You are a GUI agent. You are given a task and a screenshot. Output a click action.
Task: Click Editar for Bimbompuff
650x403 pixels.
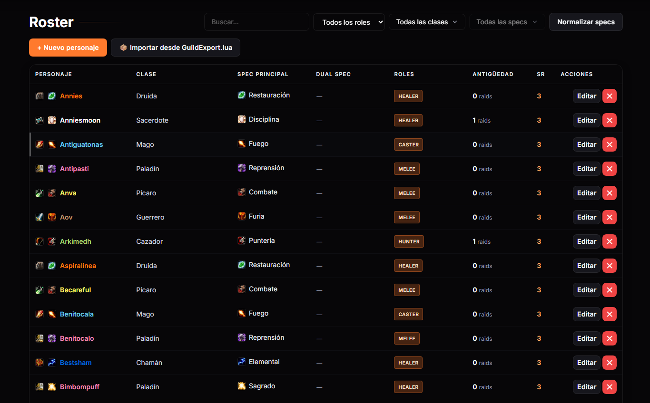(x=587, y=387)
